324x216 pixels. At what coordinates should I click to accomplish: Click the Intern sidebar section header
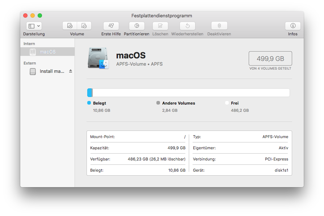[29, 44]
